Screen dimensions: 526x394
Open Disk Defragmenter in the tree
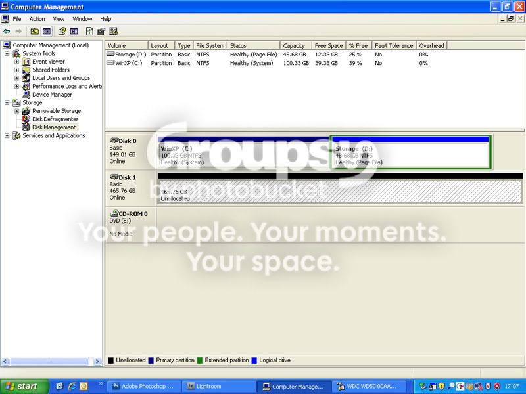tap(55, 120)
